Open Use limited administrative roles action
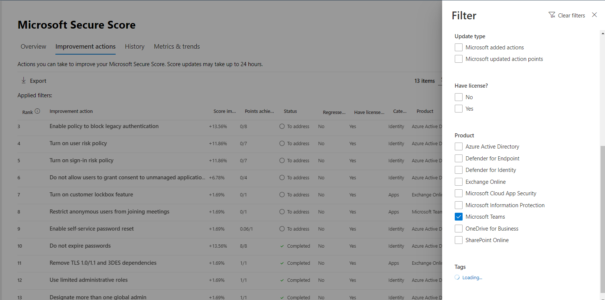 pos(89,280)
